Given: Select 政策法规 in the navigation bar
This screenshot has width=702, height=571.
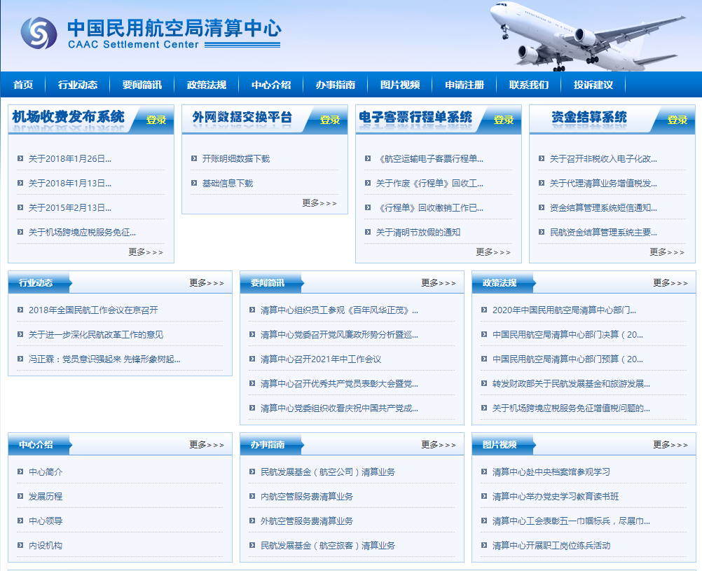Looking at the screenshot, I should pyautogui.click(x=207, y=85).
